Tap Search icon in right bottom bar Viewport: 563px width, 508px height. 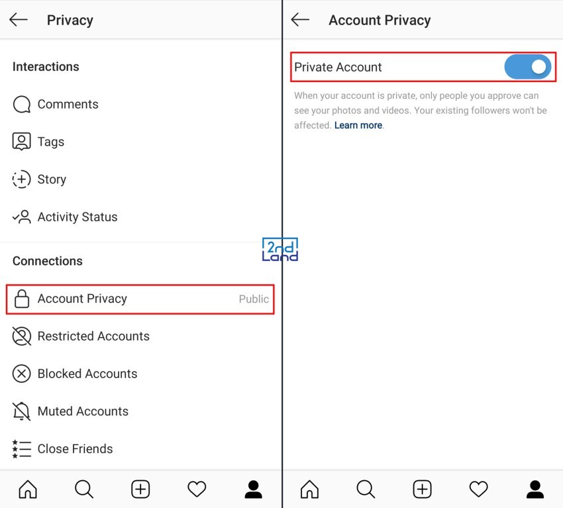(x=366, y=489)
